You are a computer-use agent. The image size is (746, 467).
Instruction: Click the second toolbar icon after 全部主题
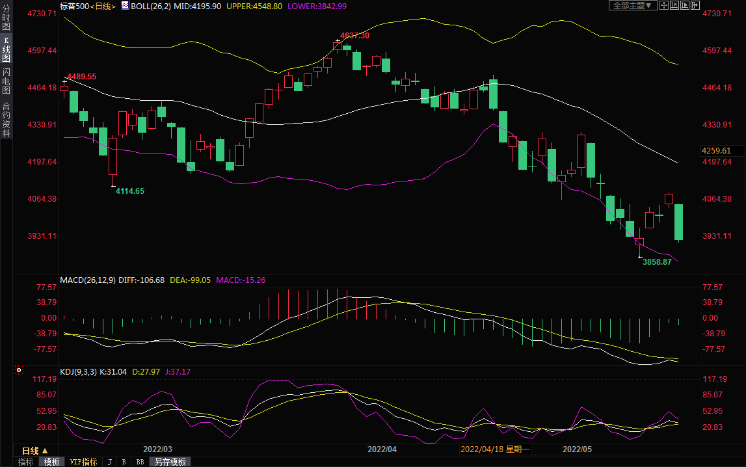coord(675,5)
